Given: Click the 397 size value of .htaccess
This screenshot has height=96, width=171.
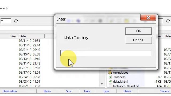Looking at the screenshot, I should (159, 77).
